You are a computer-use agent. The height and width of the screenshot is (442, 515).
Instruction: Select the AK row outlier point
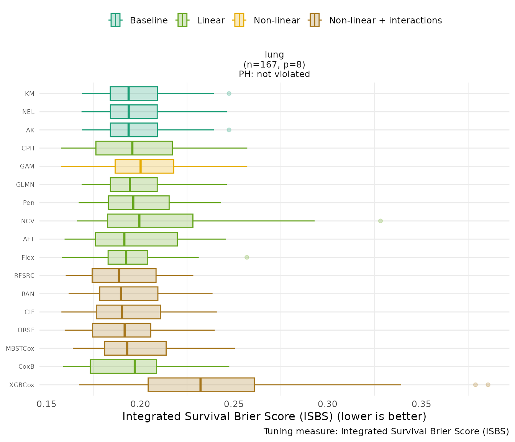(x=229, y=130)
